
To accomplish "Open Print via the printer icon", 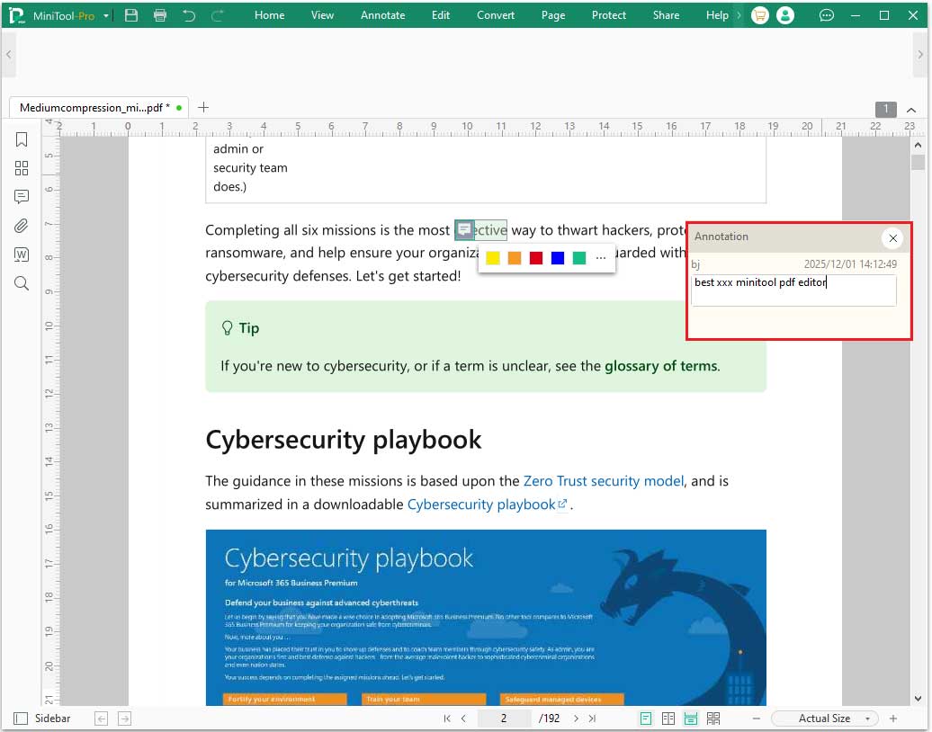I will pyautogui.click(x=160, y=15).
